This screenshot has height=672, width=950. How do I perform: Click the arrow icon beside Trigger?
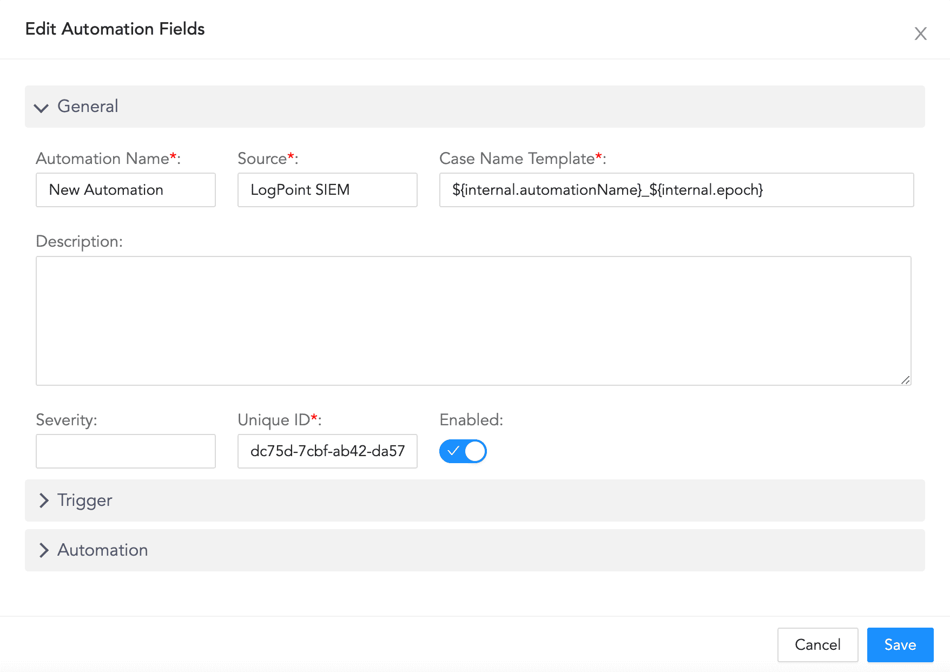pos(44,500)
